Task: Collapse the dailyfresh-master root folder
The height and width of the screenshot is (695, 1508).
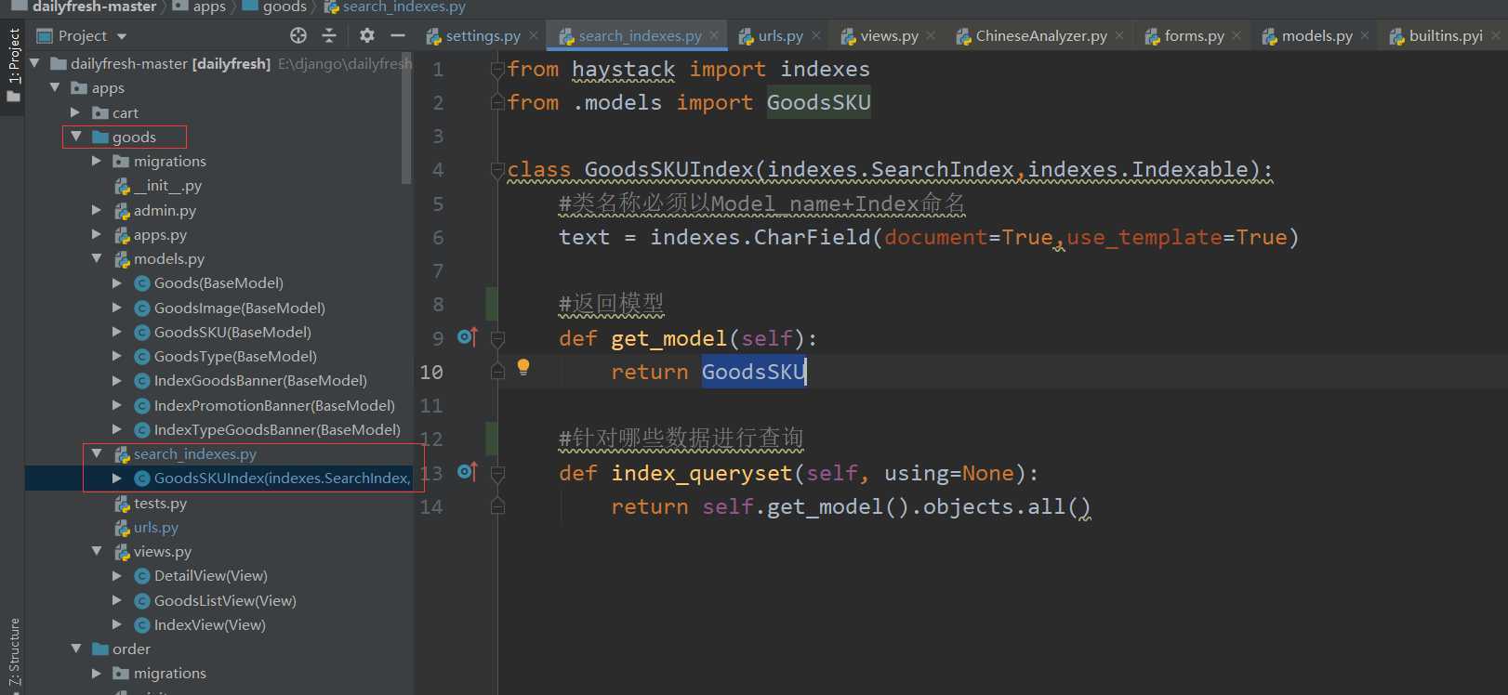Action: point(35,63)
